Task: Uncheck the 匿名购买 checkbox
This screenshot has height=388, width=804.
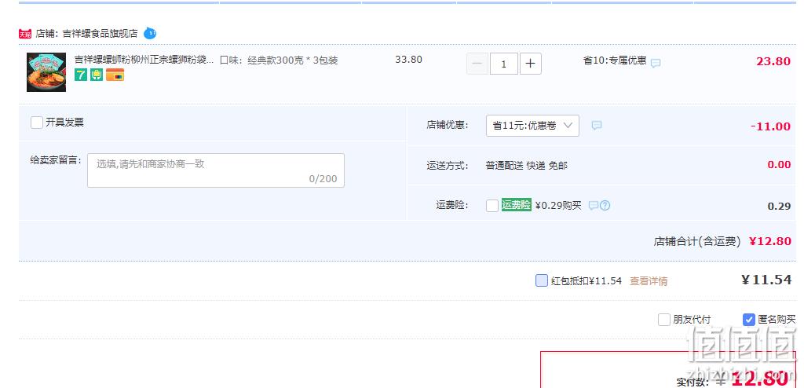Action: (x=748, y=320)
